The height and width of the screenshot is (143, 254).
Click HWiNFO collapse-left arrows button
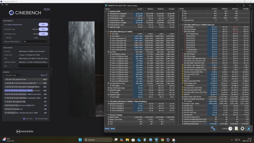107,129
